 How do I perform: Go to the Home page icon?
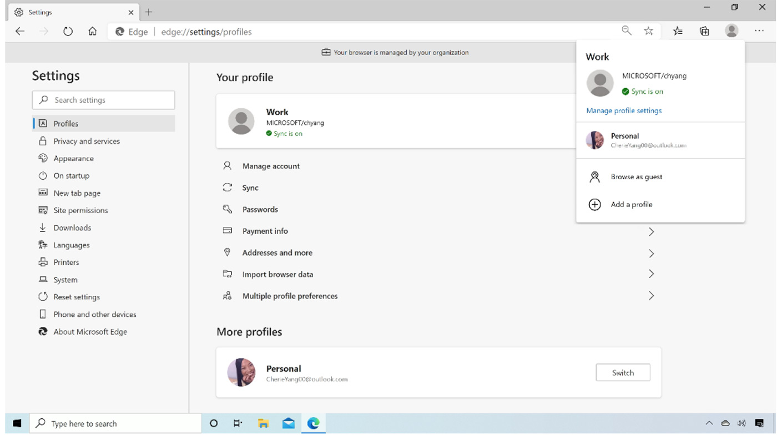(93, 32)
